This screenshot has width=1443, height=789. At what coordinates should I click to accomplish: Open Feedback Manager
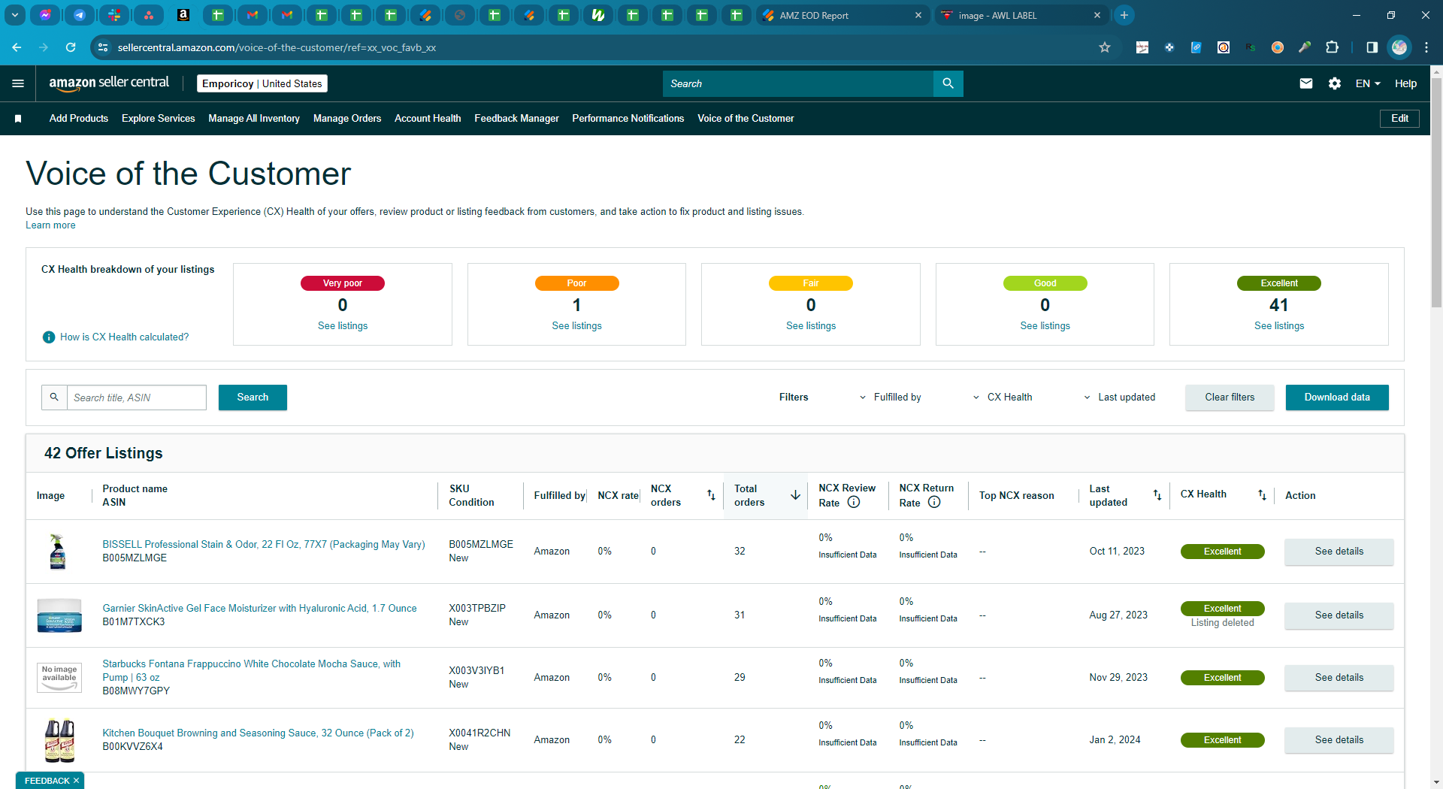coord(516,119)
